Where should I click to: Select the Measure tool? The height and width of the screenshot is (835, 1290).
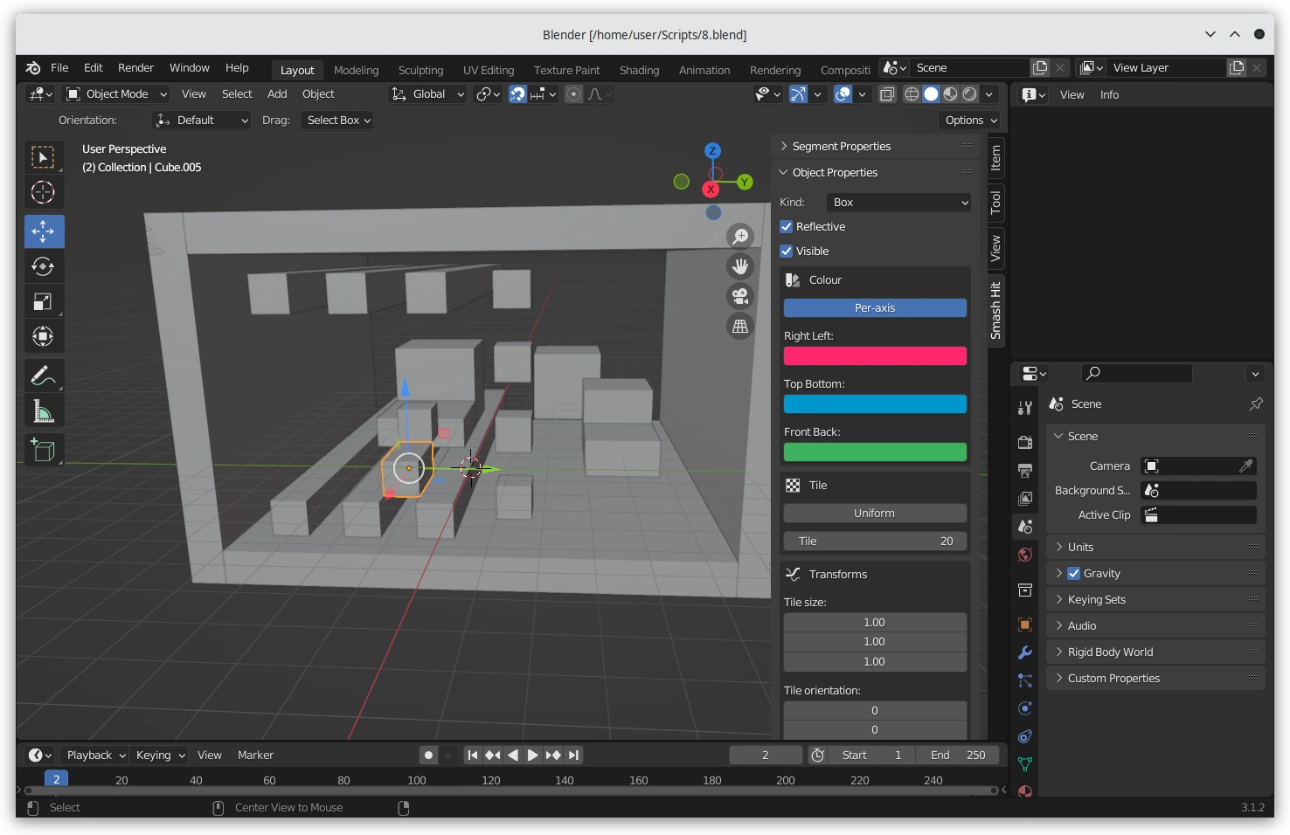43,411
